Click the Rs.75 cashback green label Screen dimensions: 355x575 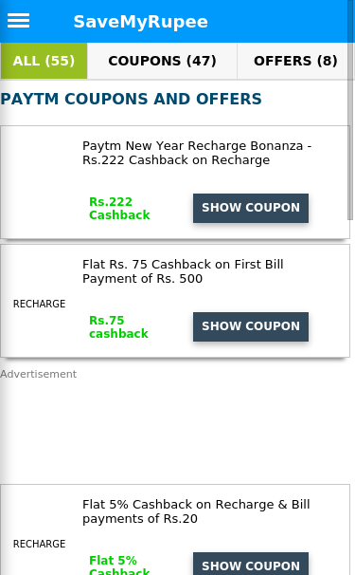118,326
